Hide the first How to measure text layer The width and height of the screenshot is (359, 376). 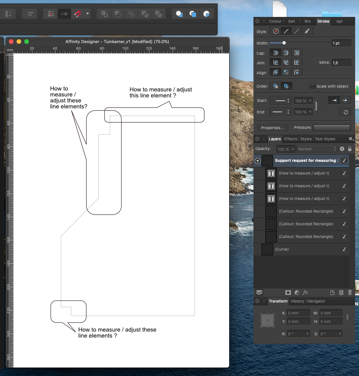pyautogui.click(x=344, y=173)
